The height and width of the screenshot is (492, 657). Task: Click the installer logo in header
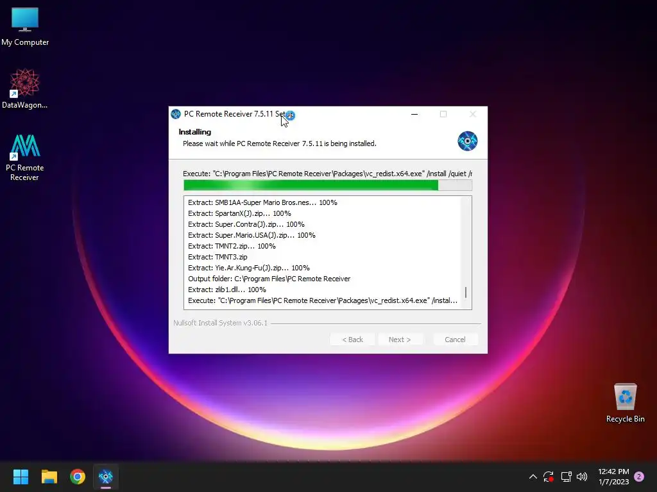467,141
